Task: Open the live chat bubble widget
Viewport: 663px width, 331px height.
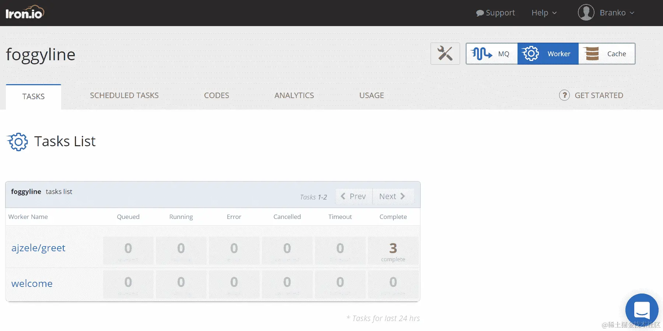Action: point(642,310)
